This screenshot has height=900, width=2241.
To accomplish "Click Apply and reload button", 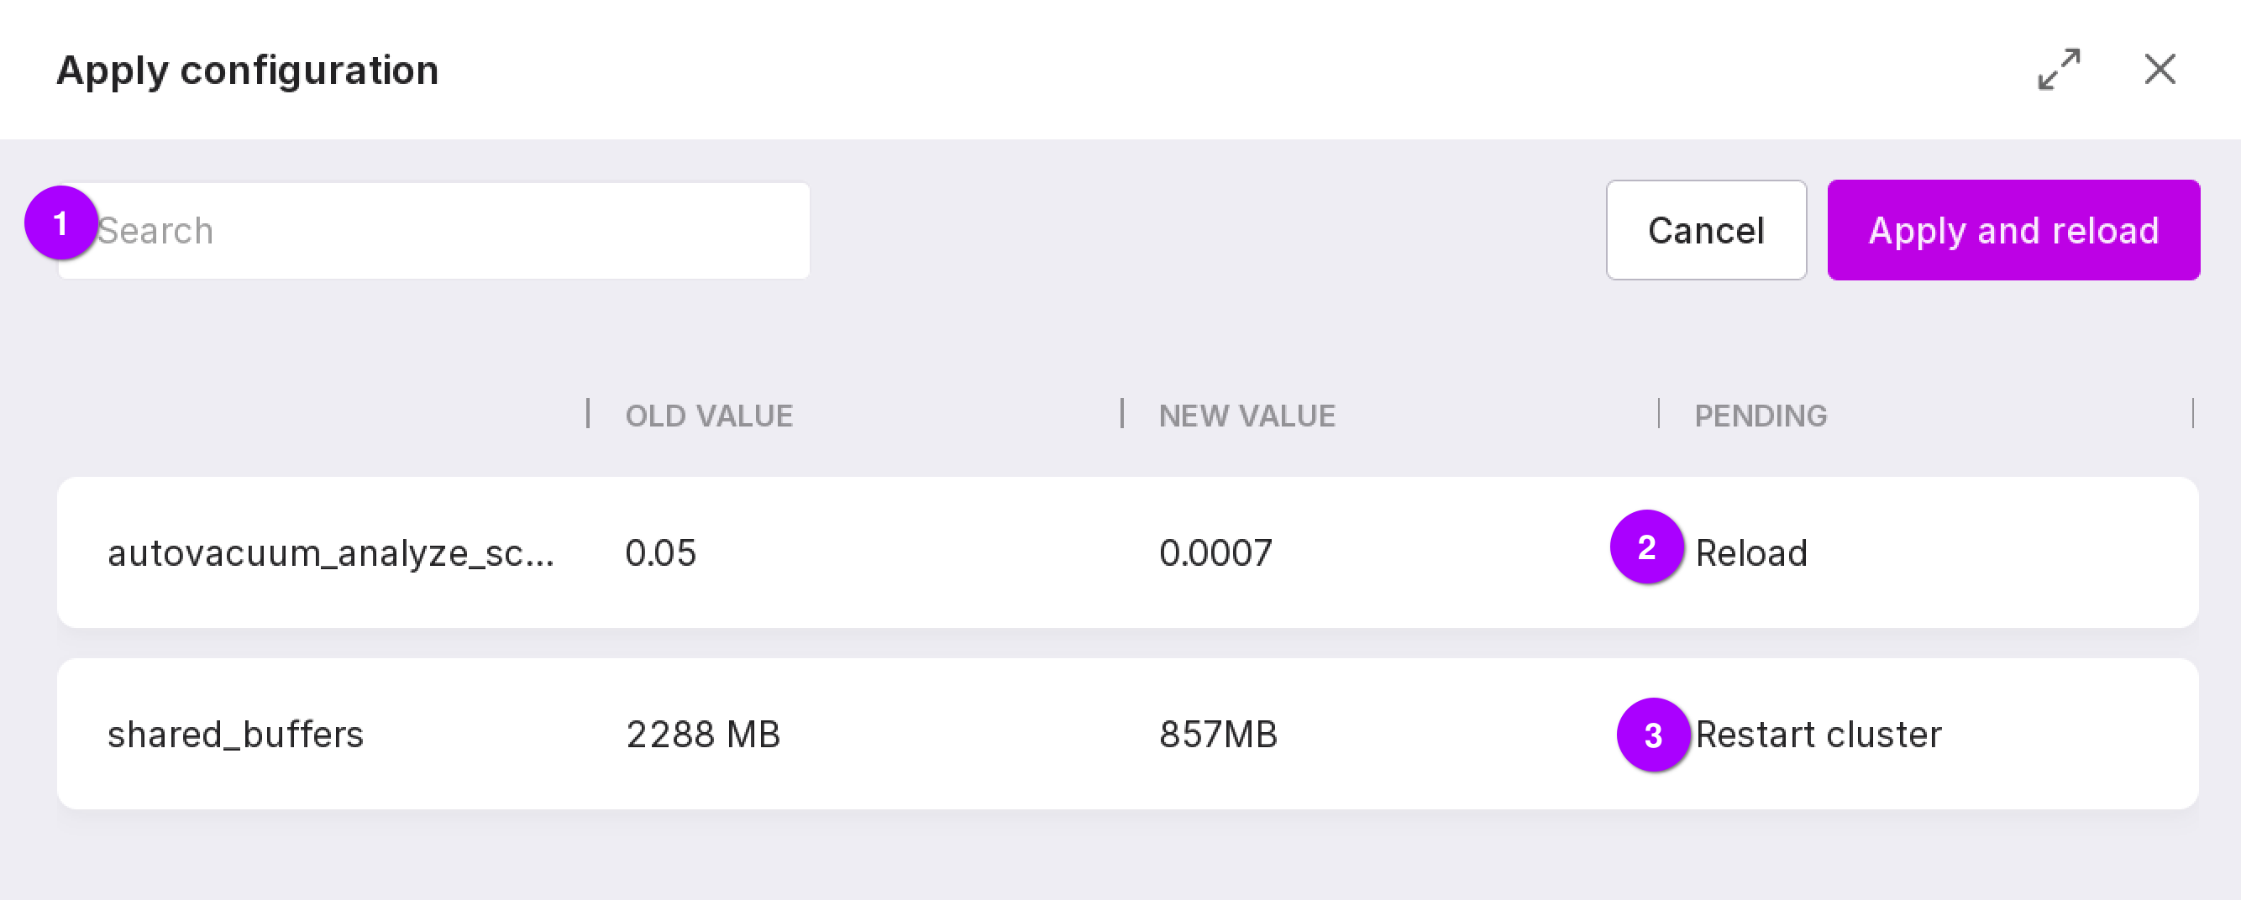I will [x=2013, y=230].
